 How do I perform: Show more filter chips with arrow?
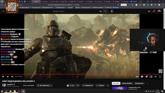(x=147, y=83)
